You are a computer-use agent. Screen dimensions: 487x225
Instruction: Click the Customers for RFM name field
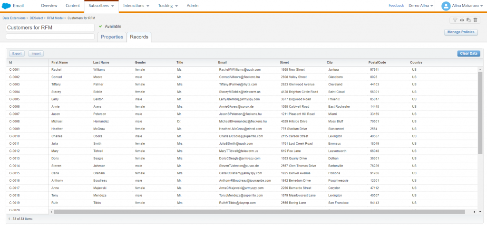point(50,28)
